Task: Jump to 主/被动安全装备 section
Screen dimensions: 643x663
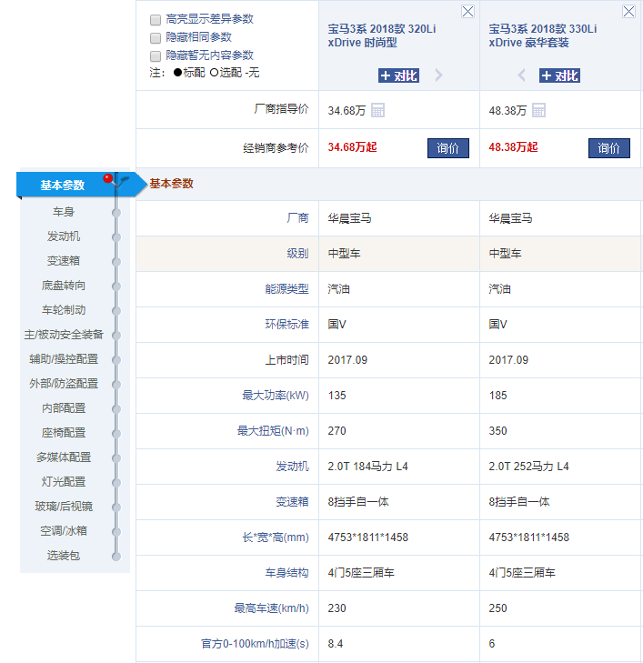Action: [64, 335]
